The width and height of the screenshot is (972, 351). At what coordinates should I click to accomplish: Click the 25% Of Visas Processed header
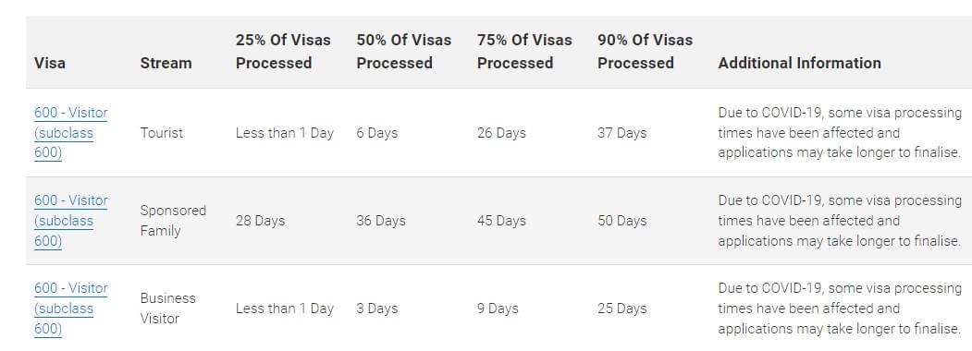click(283, 52)
